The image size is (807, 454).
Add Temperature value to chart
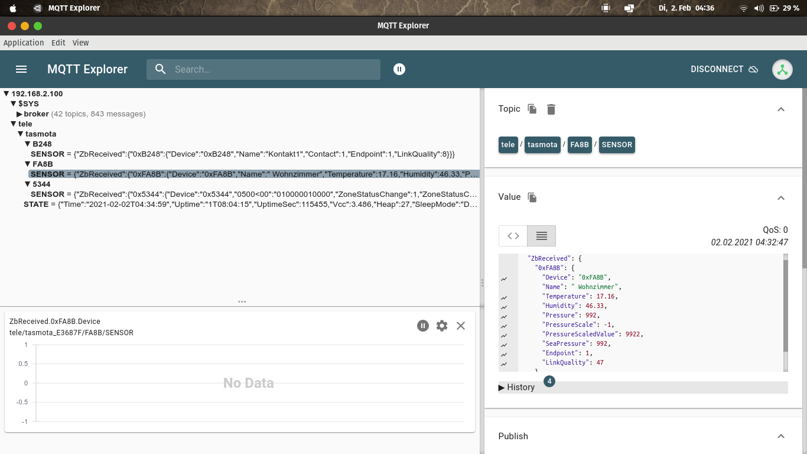click(504, 297)
